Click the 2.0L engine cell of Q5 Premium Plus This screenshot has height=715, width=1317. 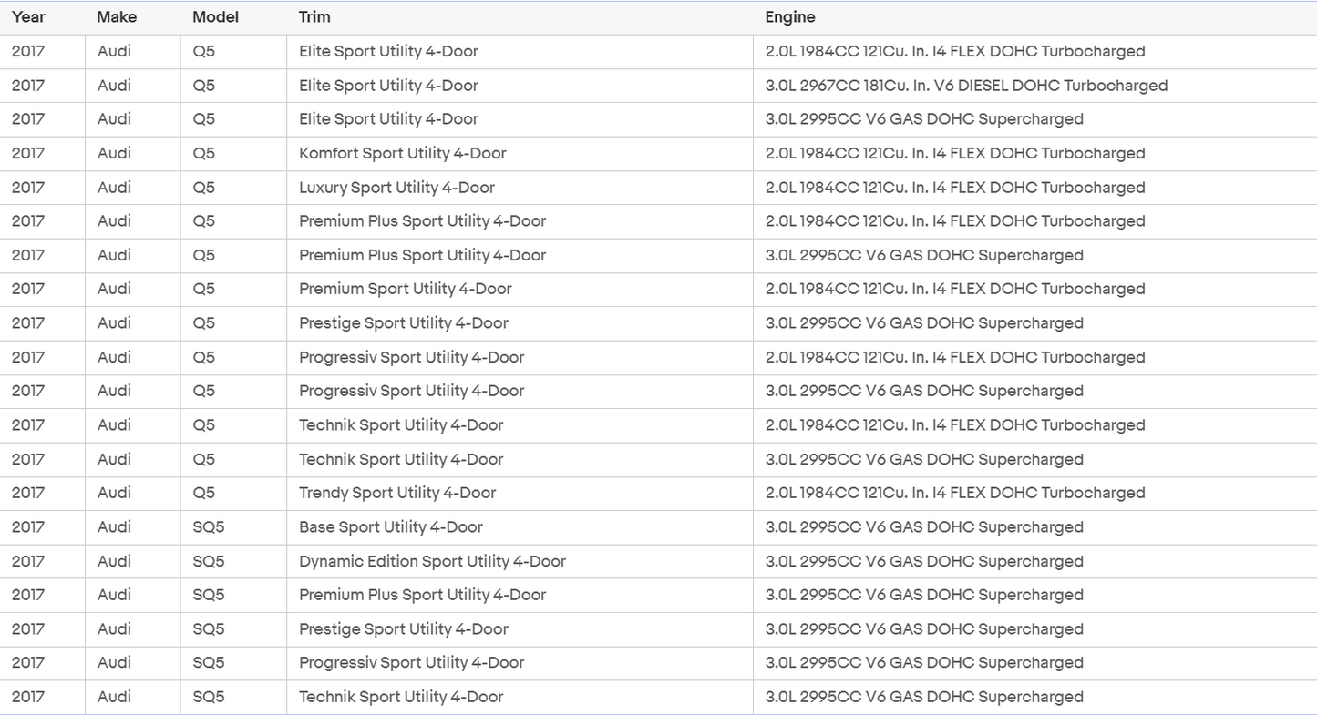[1035, 221]
